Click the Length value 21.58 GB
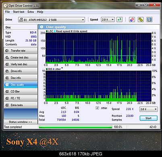Image resolution: width=162 pixels, height=157 pixels. tap(31, 40)
